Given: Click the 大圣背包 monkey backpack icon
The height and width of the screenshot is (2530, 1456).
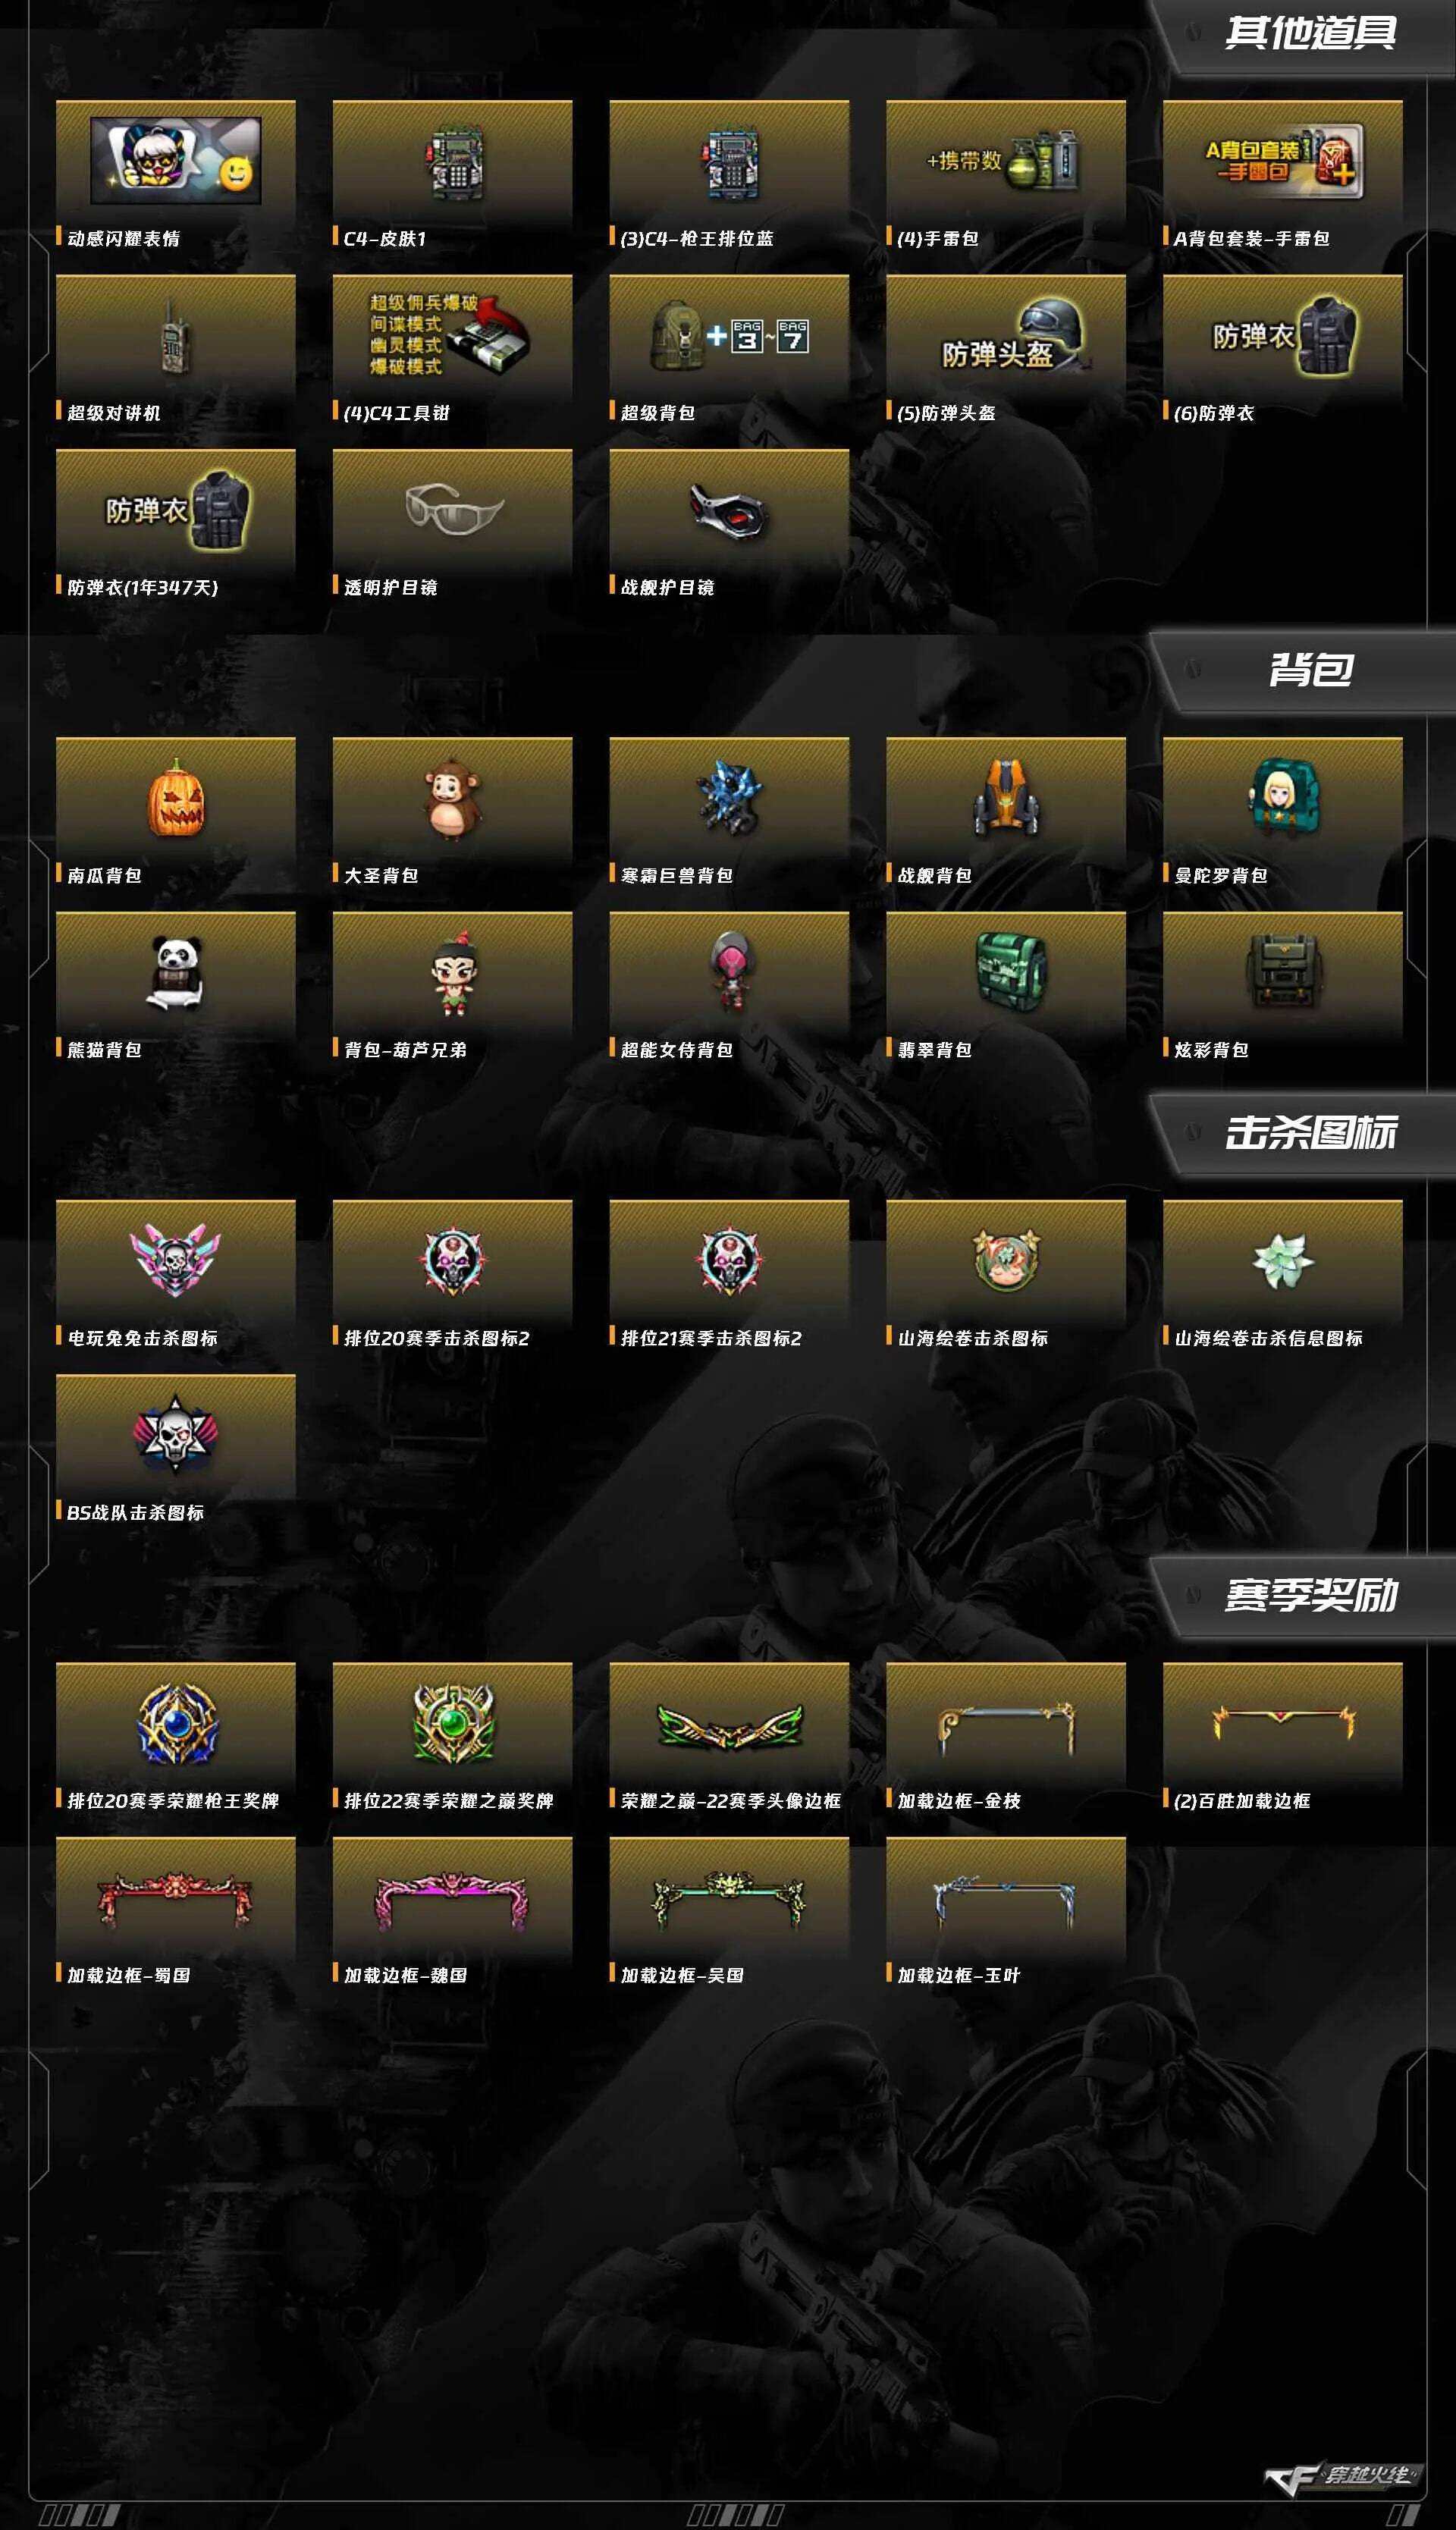Looking at the screenshot, I should click(x=452, y=798).
